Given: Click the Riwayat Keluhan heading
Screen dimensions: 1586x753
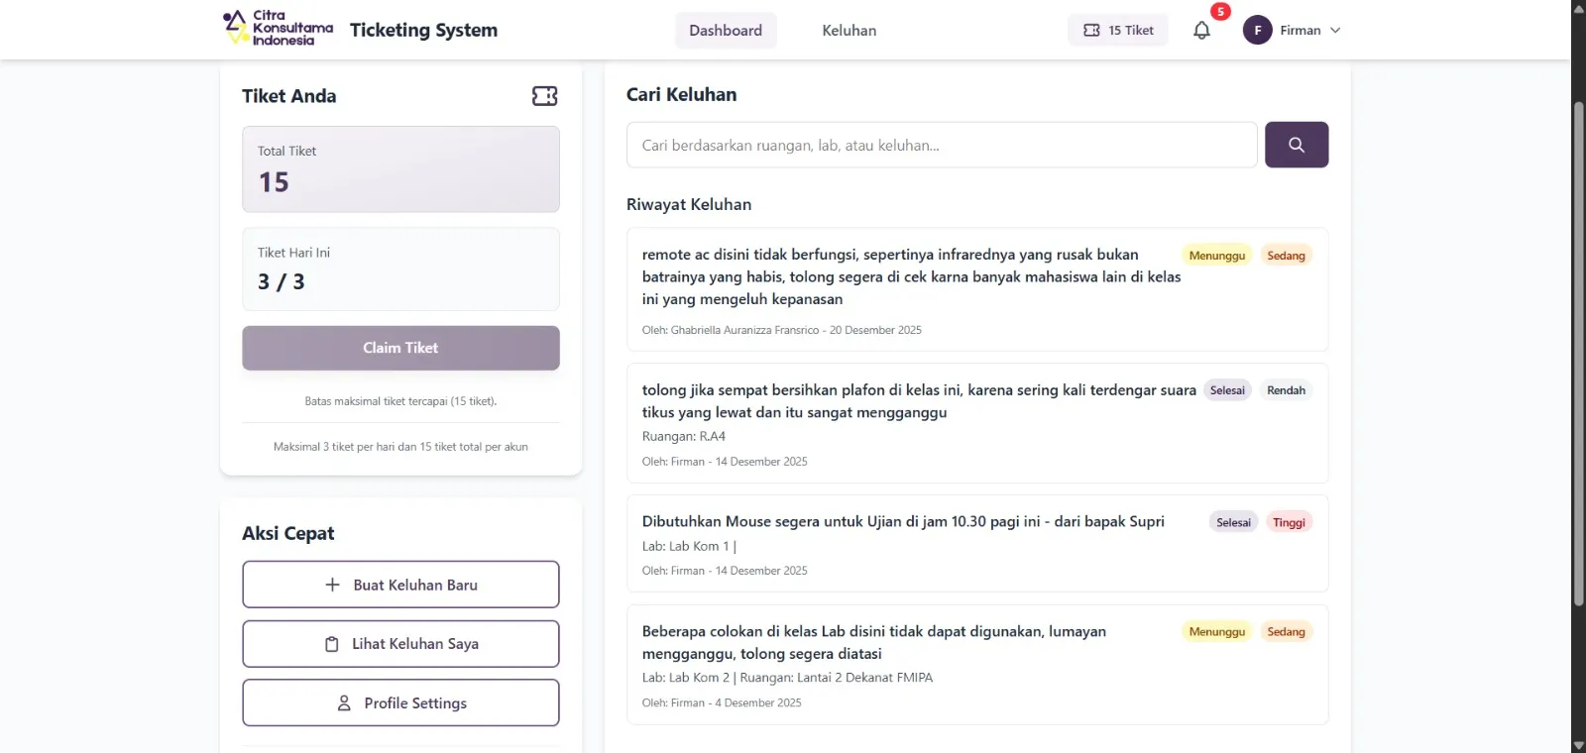Looking at the screenshot, I should [689, 204].
